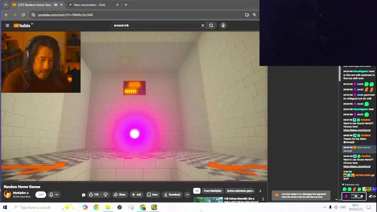
Task: Reload the YouTube page
Action: pos(23,15)
